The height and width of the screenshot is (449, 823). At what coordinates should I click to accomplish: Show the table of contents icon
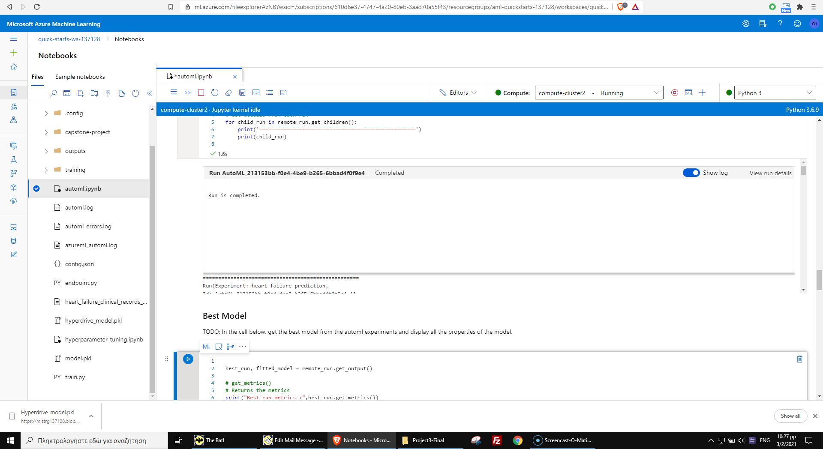pos(270,93)
